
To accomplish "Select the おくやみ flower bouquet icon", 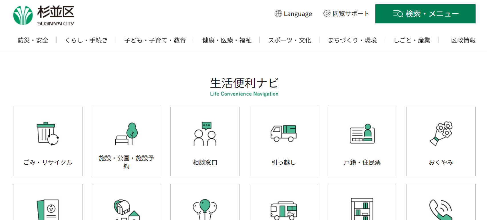I will (441, 134).
